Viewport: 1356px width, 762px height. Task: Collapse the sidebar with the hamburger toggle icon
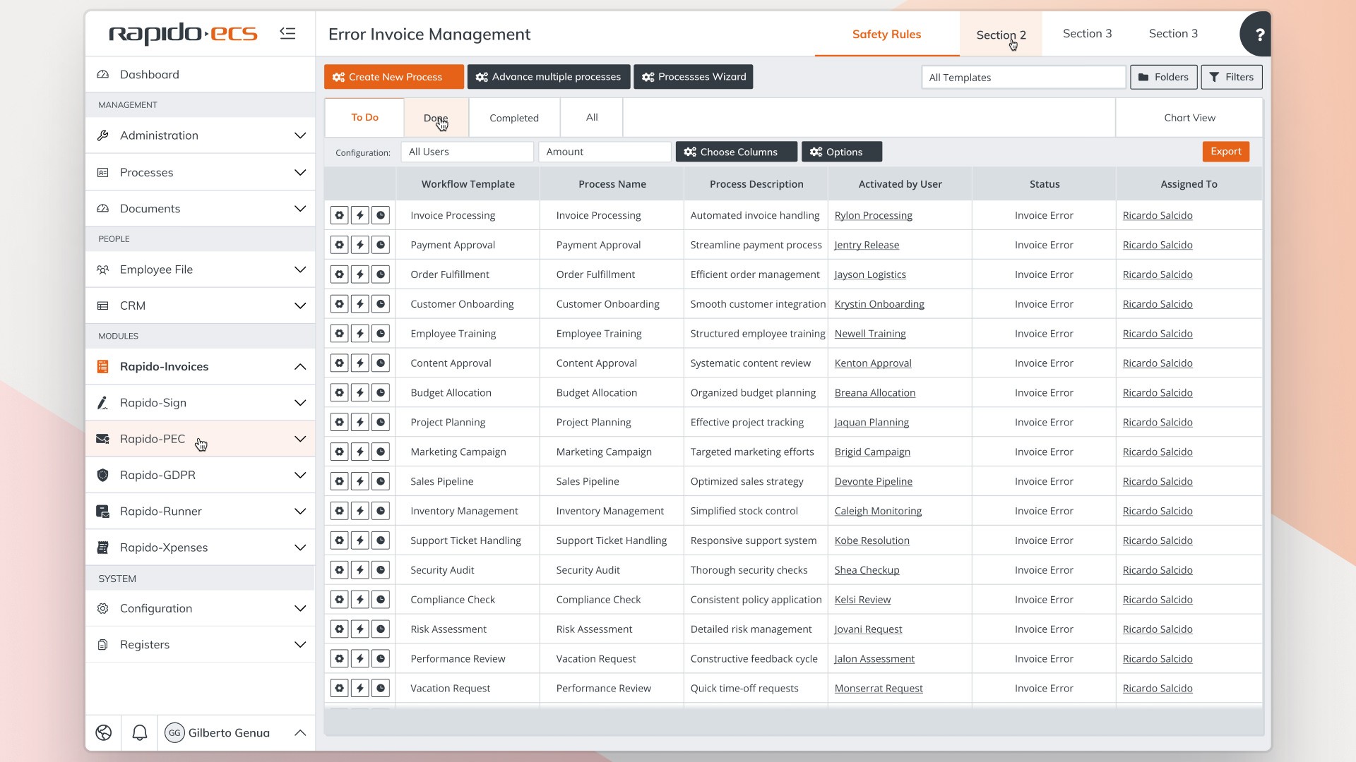click(x=287, y=32)
